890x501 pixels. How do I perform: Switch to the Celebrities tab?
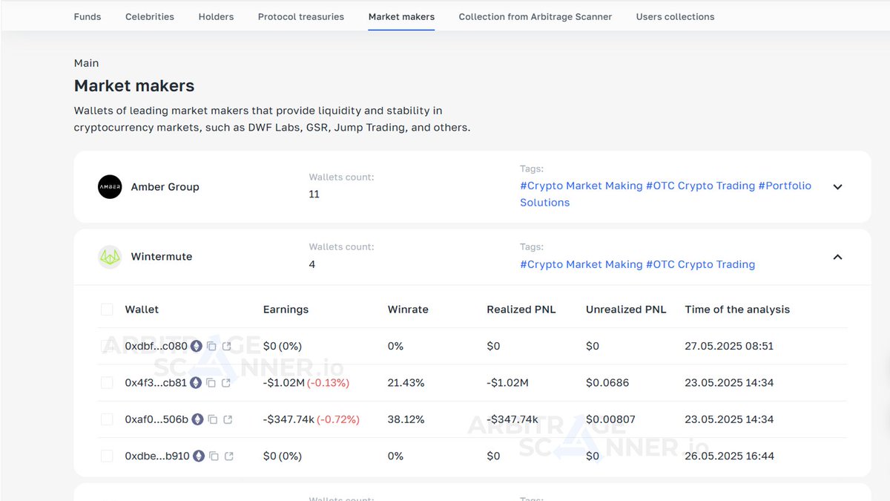pyautogui.click(x=150, y=16)
